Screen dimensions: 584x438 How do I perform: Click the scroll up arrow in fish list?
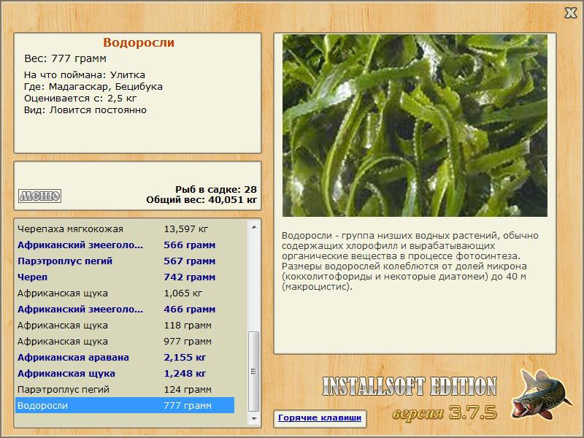click(x=254, y=227)
